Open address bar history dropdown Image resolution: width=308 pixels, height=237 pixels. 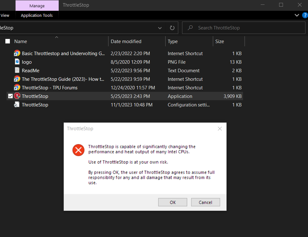click(x=160, y=28)
